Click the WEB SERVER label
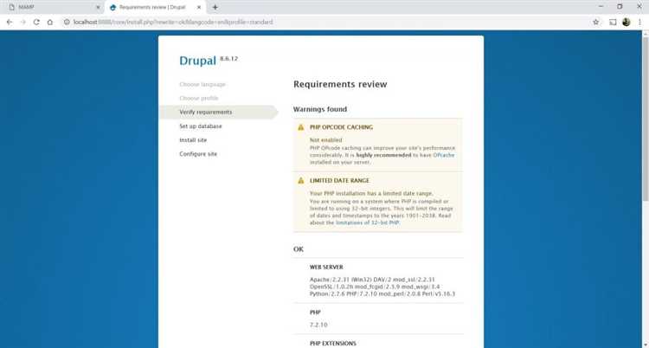The height and width of the screenshot is (348, 649). click(x=326, y=267)
